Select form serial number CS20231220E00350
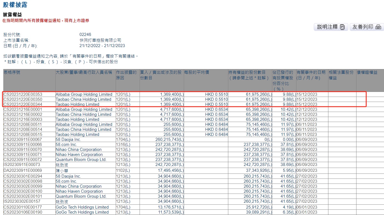 click(23, 99)
